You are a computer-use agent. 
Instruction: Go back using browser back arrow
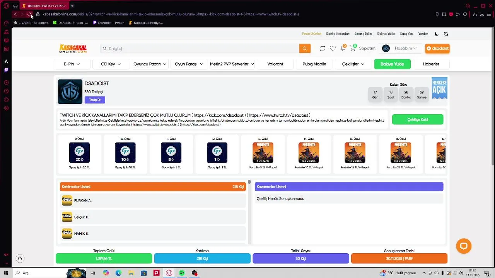pos(15,14)
